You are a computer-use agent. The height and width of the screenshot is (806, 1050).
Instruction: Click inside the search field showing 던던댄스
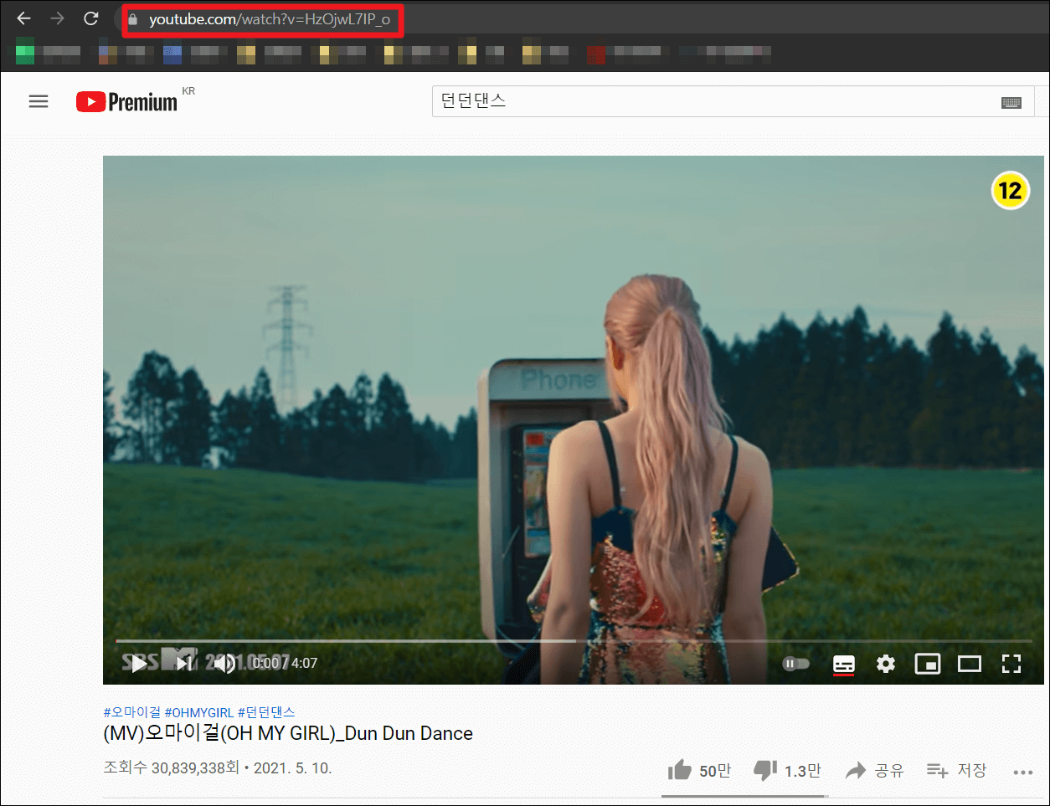tap(586, 100)
